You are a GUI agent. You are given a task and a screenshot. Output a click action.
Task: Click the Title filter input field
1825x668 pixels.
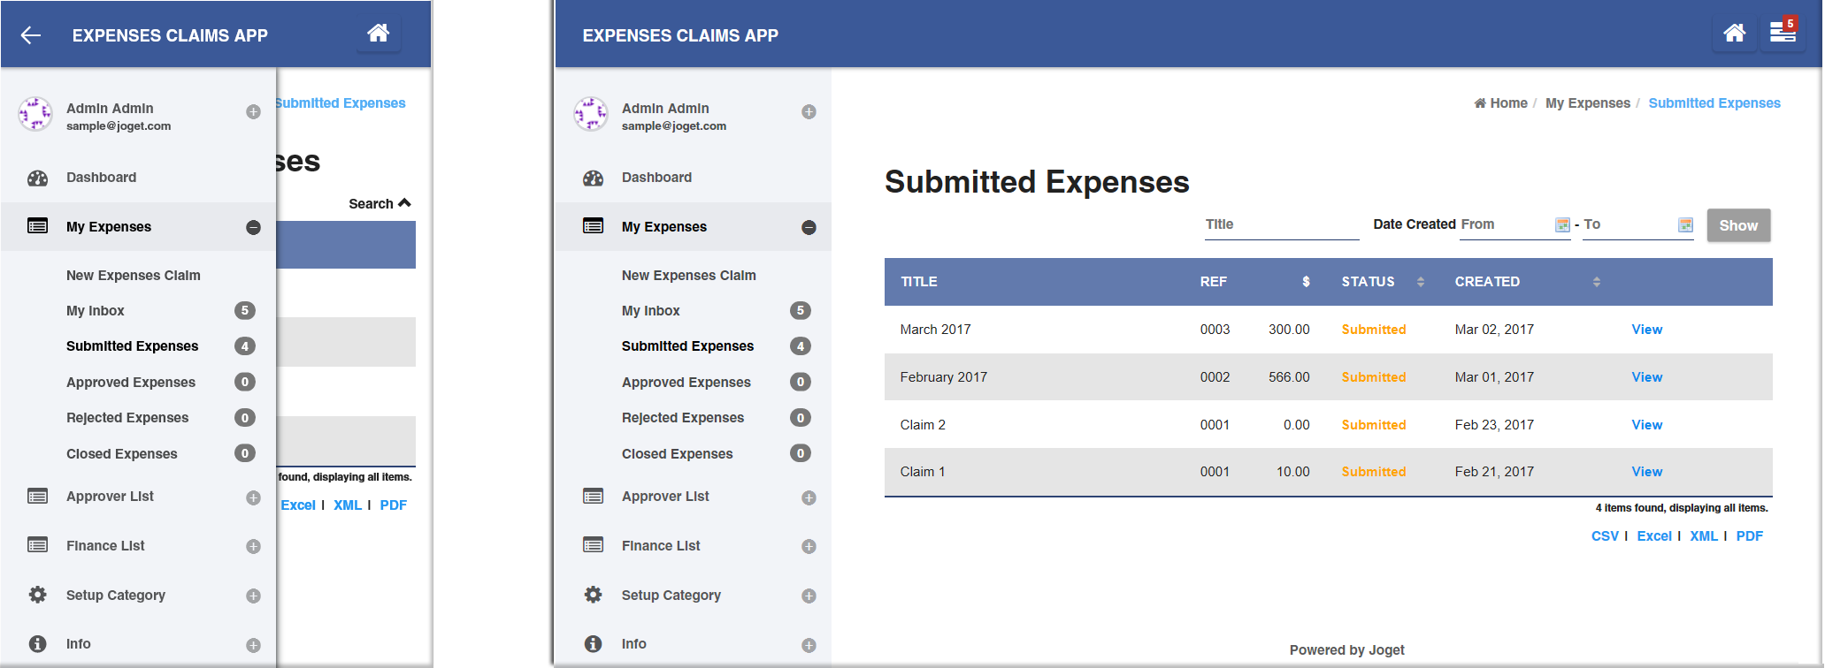(1281, 225)
